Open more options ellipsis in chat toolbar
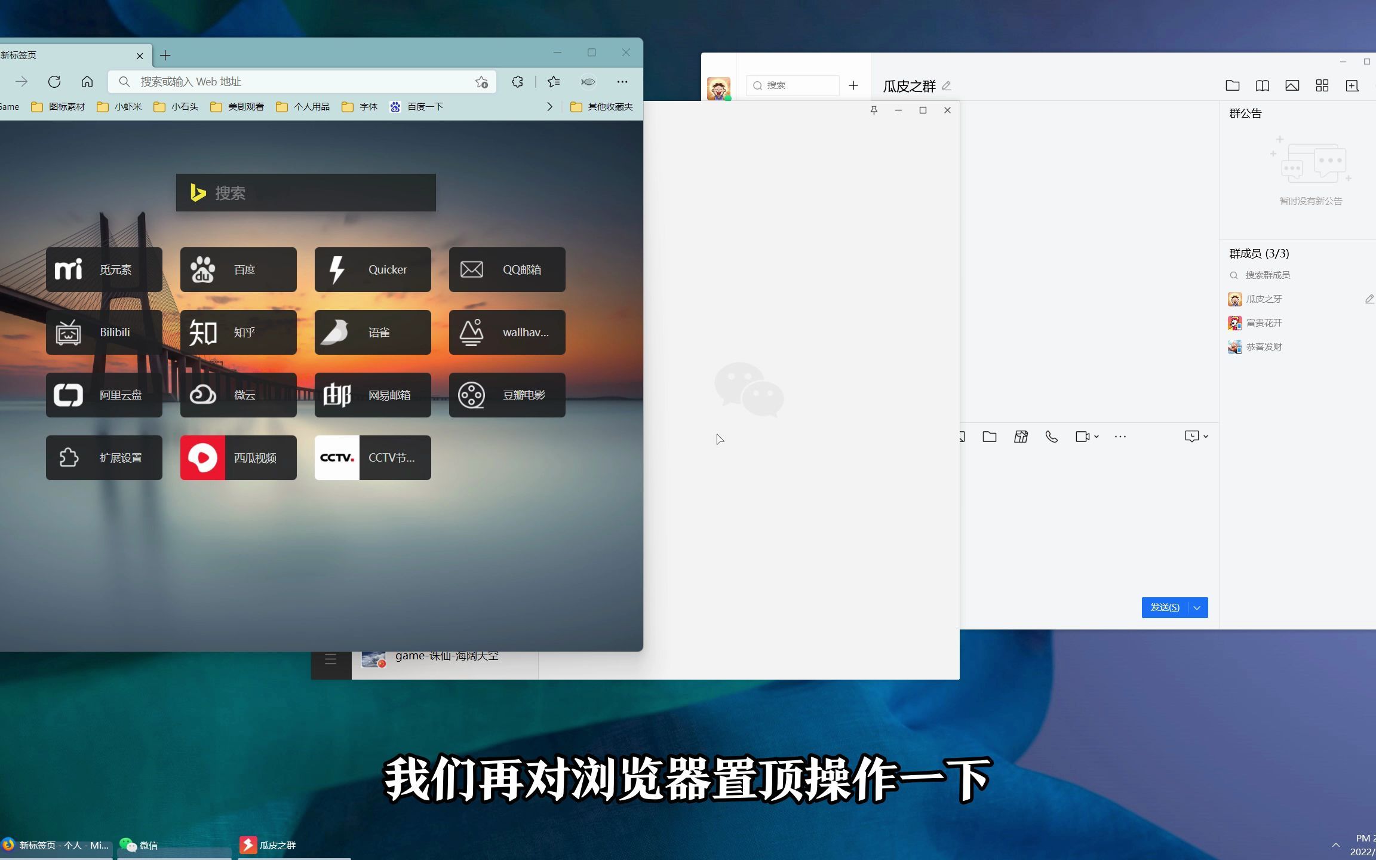 [x=1120, y=437]
